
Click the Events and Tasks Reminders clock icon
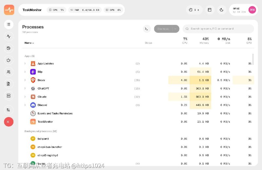pyautogui.click(x=33, y=114)
